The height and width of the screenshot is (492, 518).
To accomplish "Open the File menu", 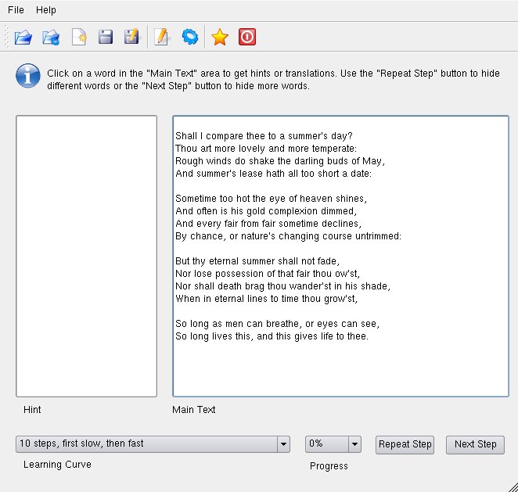I will click(16, 10).
